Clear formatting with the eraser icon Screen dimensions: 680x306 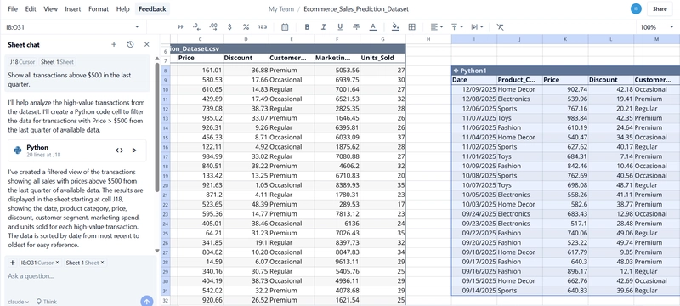[x=500, y=27]
